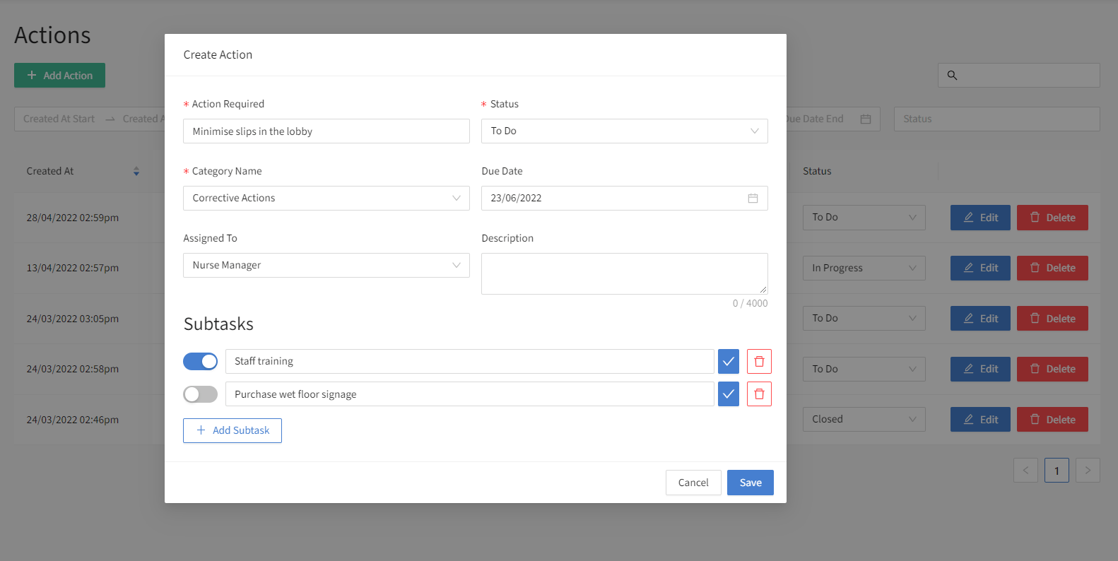Delete the Staff training subtask
The image size is (1118, 561).
759,361
